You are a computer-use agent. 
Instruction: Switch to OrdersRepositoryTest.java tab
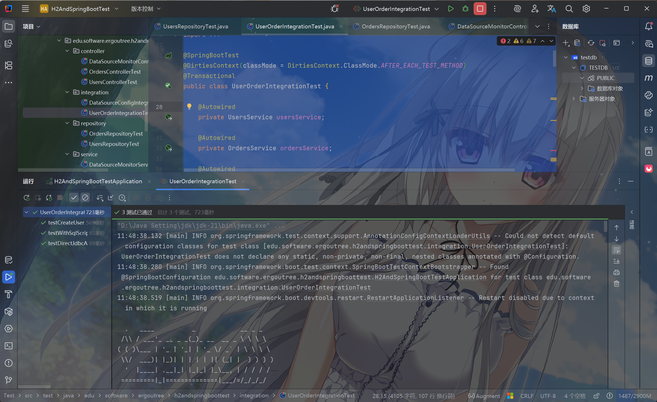point(392,26)
